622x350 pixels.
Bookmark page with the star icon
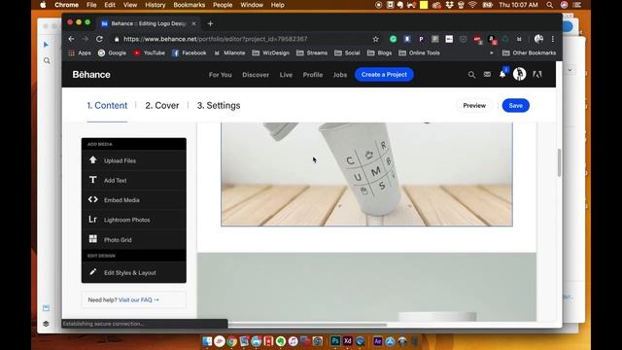coord(375,39)
